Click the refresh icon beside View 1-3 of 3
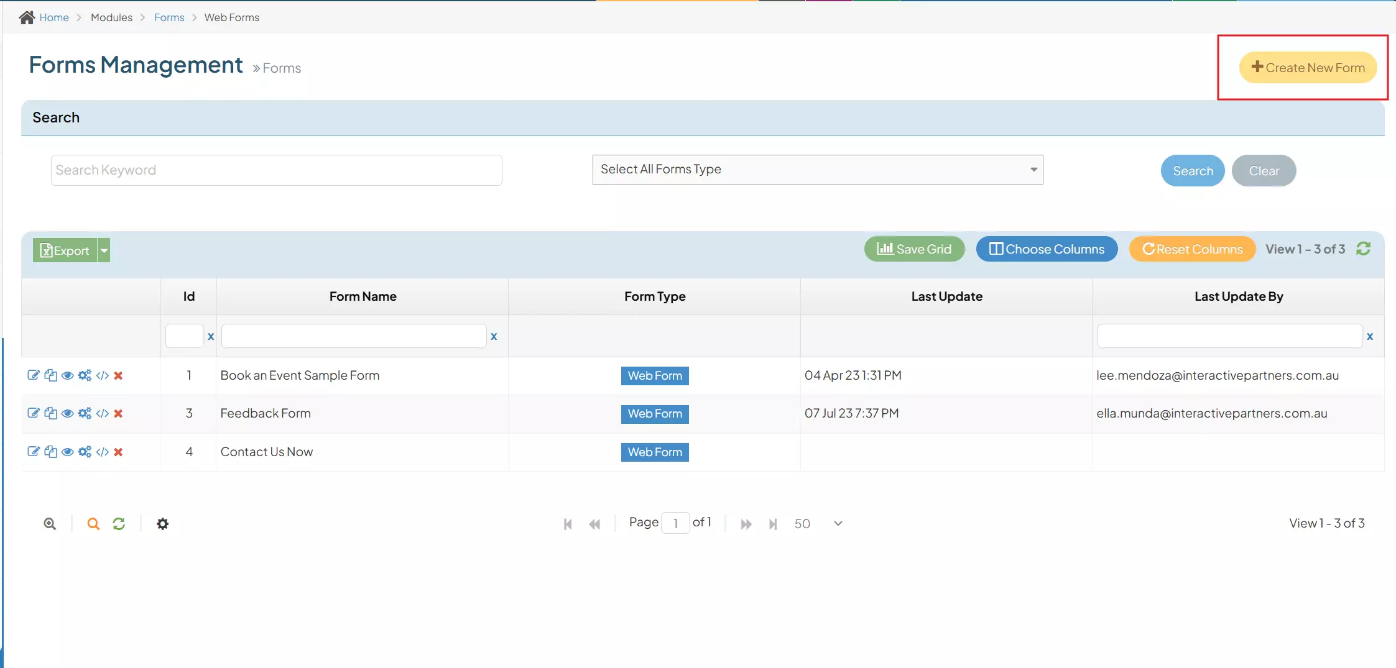The image size is (1396, 668). click(x=1364, y=249)
